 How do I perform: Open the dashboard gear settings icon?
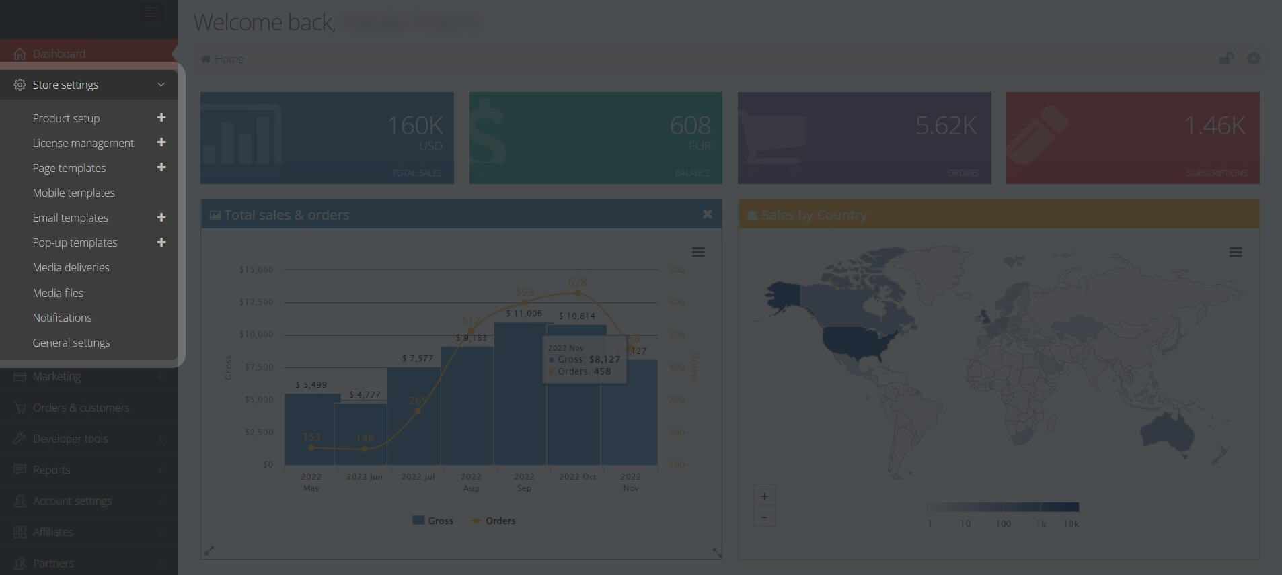pos(1253,59)
